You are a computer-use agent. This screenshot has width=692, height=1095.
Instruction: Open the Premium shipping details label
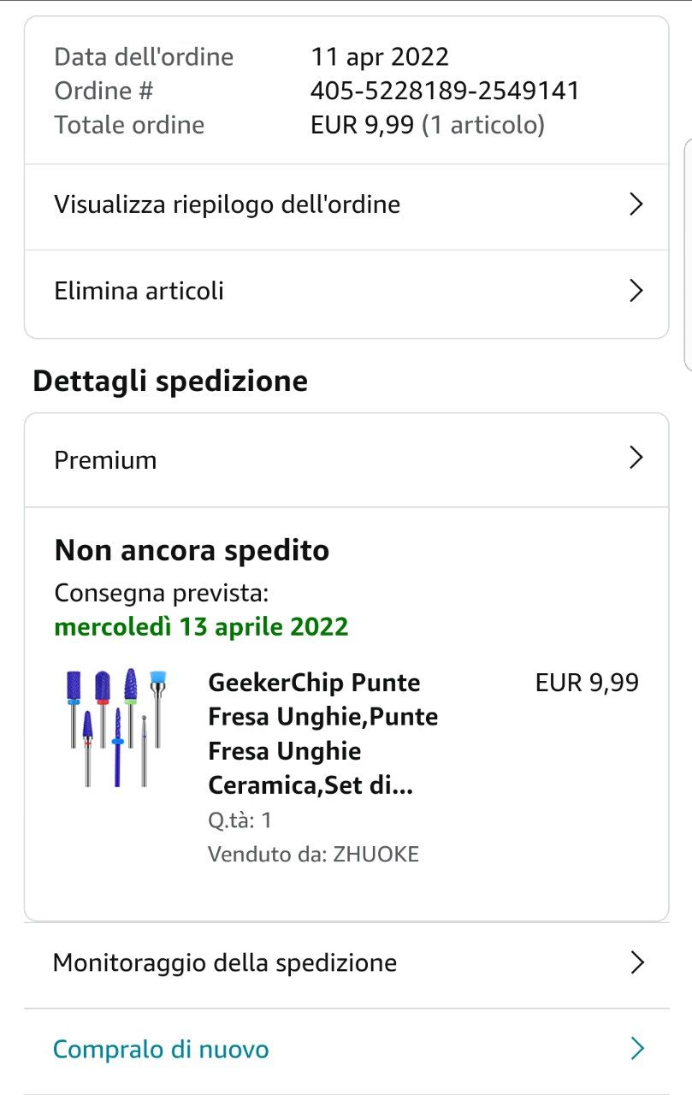click(106, 460)
